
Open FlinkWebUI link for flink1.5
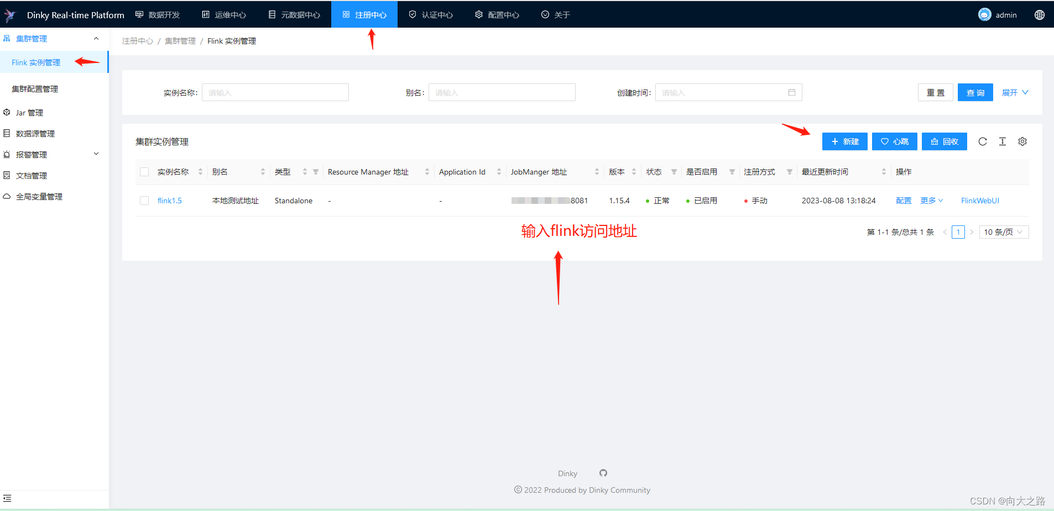point(979,201)
